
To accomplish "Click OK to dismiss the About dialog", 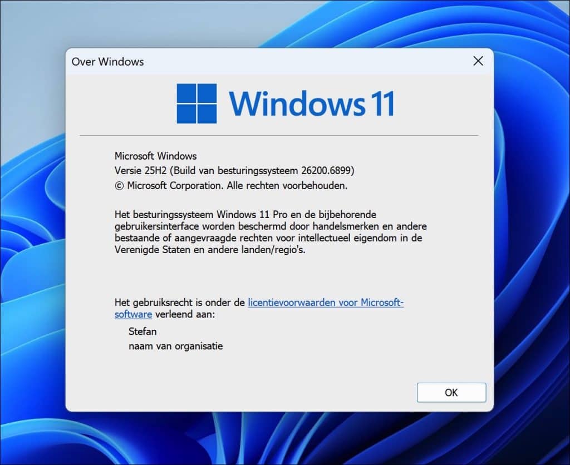I will click(451, 392).
